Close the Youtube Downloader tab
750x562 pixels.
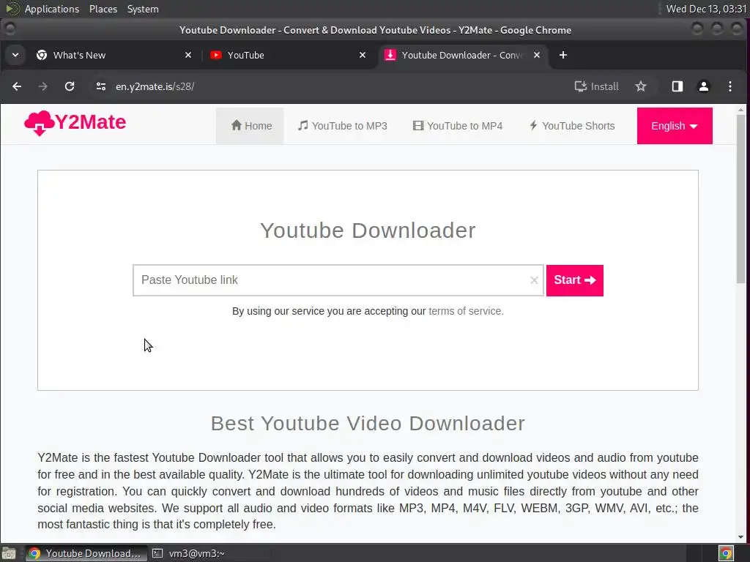(537, 55)
